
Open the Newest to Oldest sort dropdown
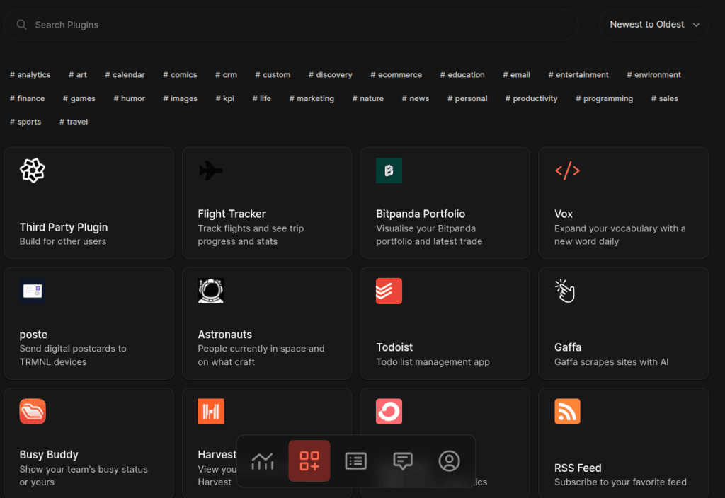click(653, 25)
